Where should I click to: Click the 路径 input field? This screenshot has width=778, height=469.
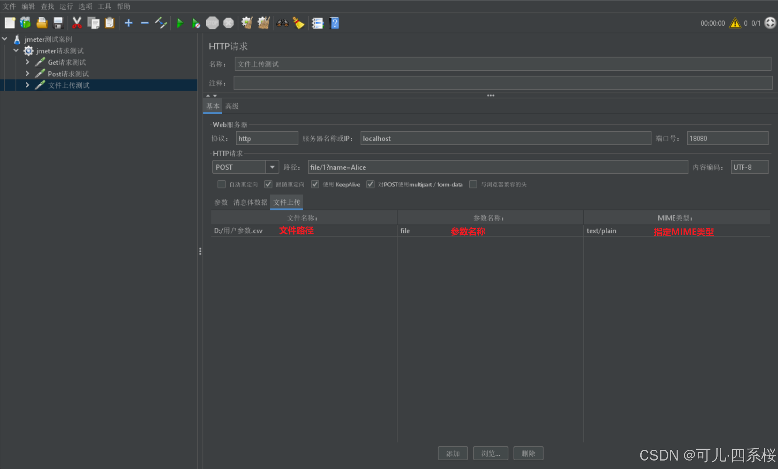point(497,167)
